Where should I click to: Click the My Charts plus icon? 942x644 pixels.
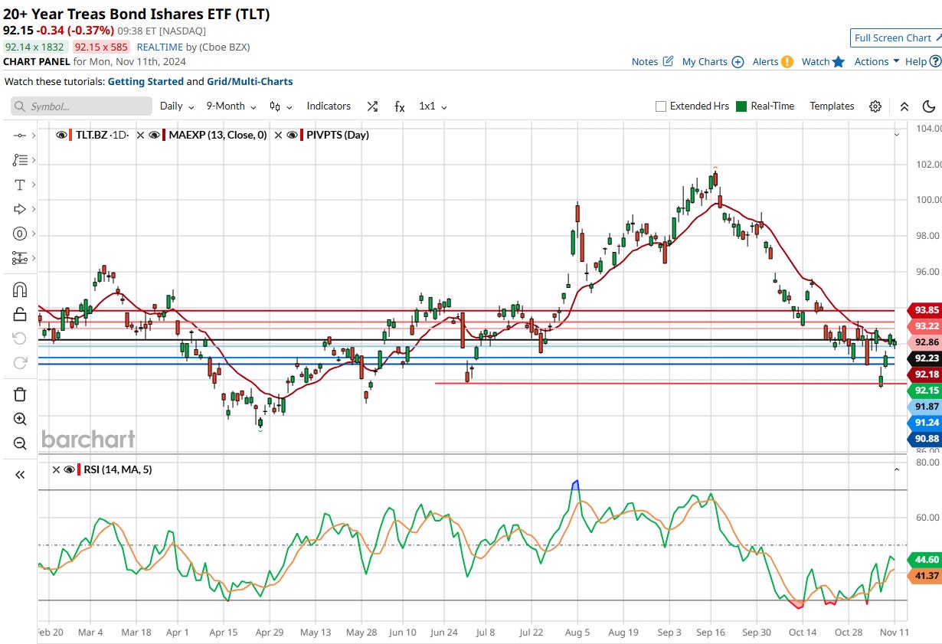point(738,62)
